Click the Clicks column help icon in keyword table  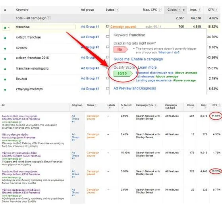pos(179,10)
